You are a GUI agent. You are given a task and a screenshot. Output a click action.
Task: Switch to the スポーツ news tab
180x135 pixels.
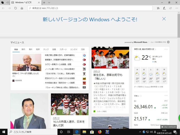tap(63, 49)
